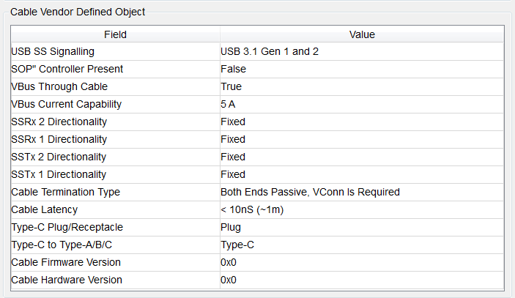Select 'Both Ends Passive, VConn Is Required' value

tap(310, 192)
